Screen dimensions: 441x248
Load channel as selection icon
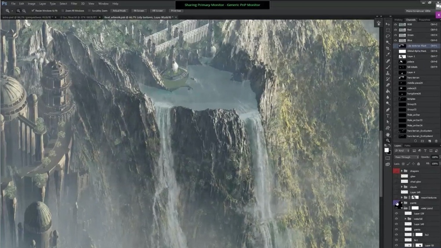416,141
